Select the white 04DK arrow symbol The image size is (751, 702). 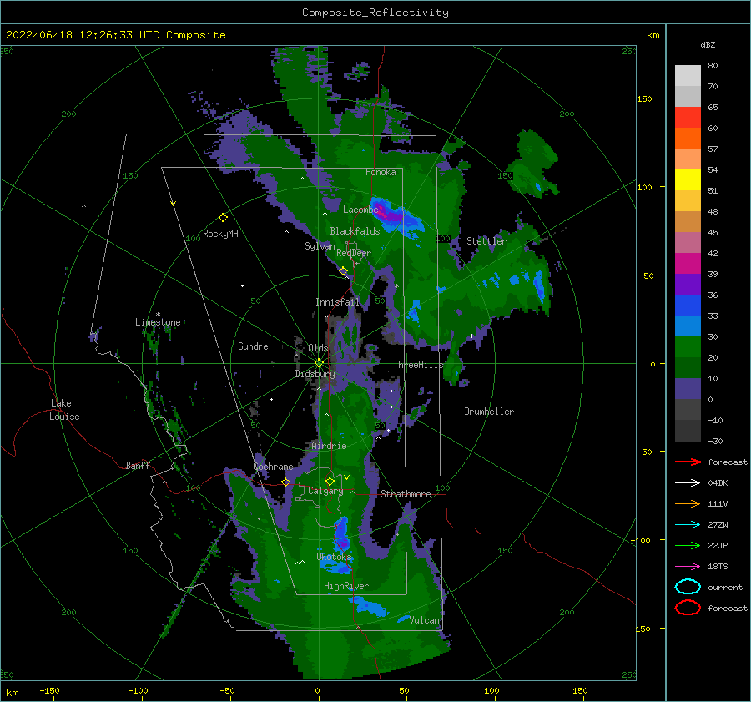688,482
